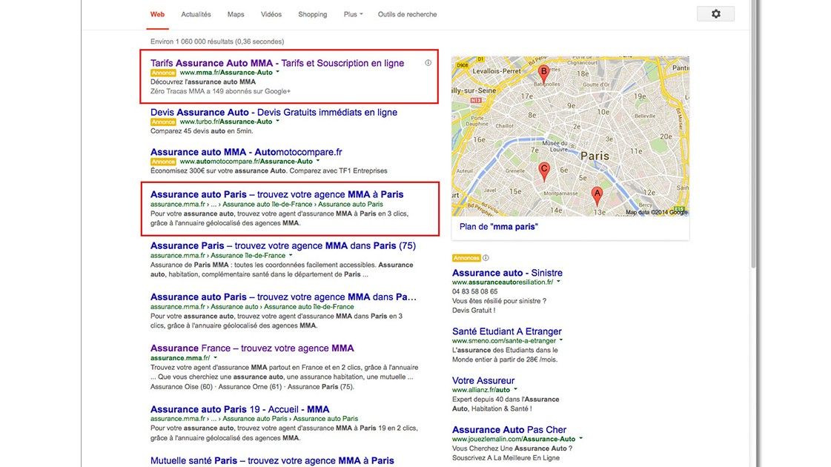The height and width of the screenshot is (467, 831).
Task: Open the settings gear button
Action: 715,14
